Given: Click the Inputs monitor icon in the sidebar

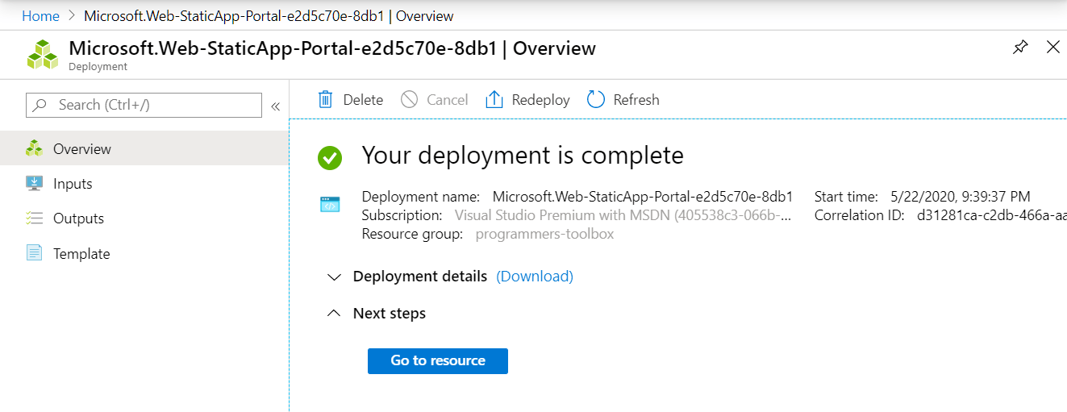Looking at the screenshot, I should (34, 183).
